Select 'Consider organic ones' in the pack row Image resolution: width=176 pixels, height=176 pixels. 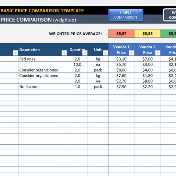(43, 70)
